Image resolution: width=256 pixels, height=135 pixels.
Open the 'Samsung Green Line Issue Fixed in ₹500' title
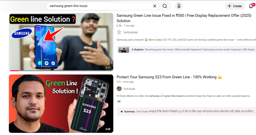[x=184, y=18]
